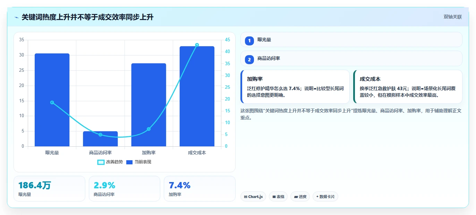Select the tallest 成交成本 bar
This screenshot has width=476, height=215.
pyautogui.click(x=197, y=96)
